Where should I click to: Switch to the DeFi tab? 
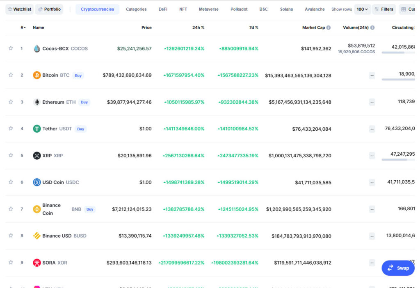pyautogui.click(x=163, y=9)
